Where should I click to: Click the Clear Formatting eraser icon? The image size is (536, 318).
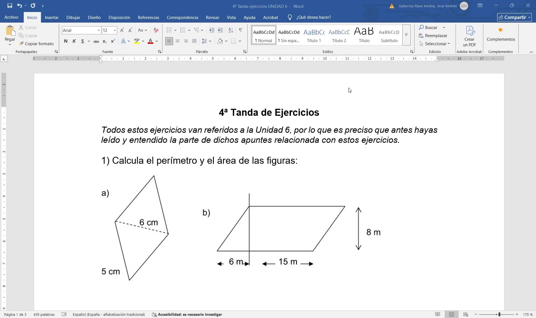156,30
